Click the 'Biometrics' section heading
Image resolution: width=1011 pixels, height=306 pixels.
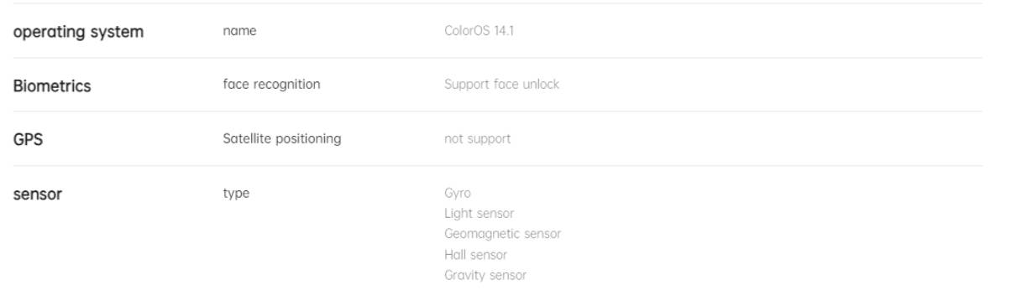pyautogui.click(x=50, y=85)
